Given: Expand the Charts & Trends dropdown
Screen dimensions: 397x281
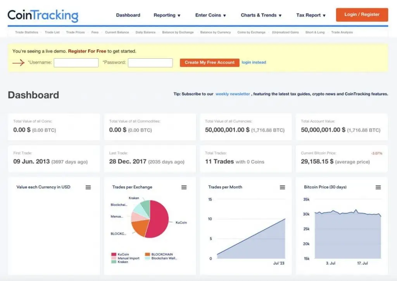Looking at the screenshot, I should (261, 15).
